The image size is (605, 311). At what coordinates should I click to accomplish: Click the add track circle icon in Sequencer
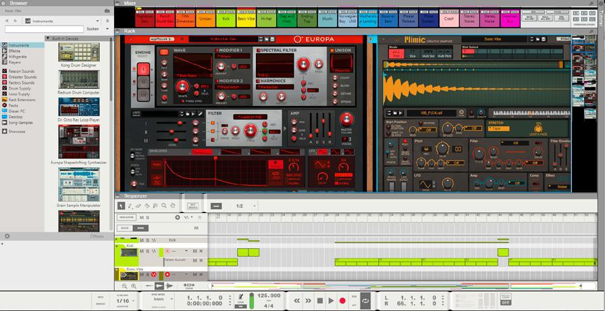(x=178, y=217)
